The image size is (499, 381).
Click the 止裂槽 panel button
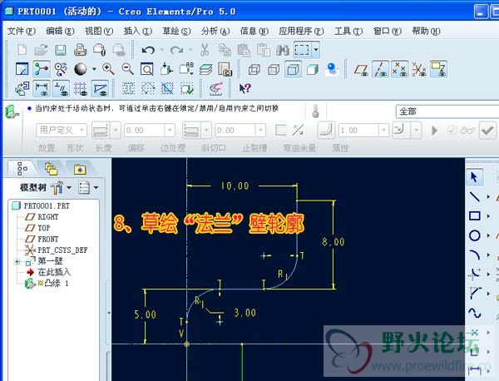pos(255,148)
